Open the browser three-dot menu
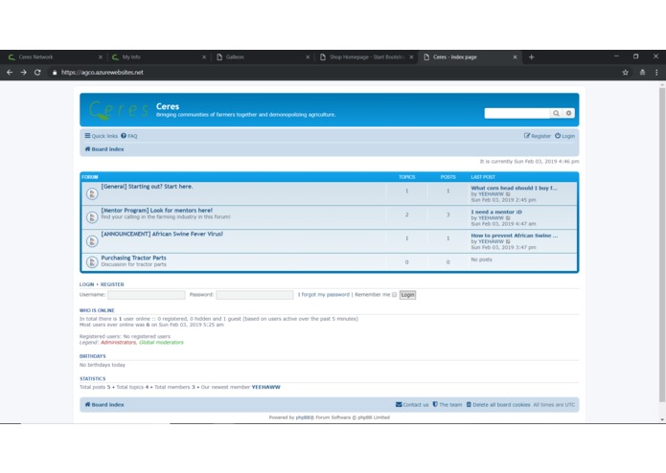Image resolution: width=666 pixels, height=473 pixels. [656, 73]
